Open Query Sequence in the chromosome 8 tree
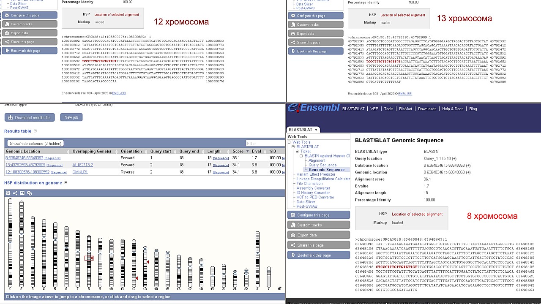This screenshot has width=541, height=304. tap(322, 165)
